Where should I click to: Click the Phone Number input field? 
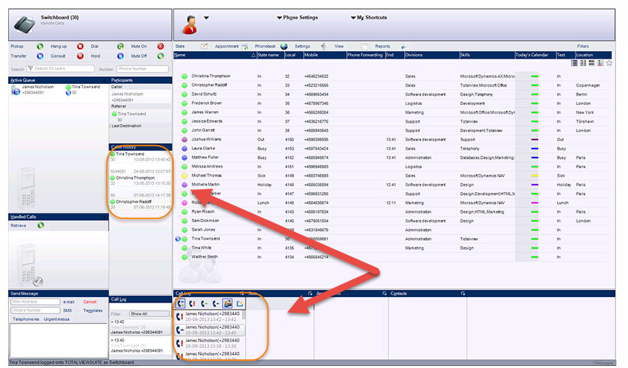tap(142, 69)
